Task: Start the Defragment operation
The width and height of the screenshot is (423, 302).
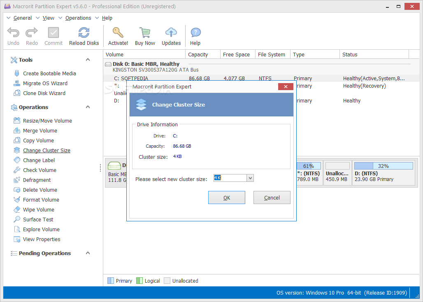Action: point(37,180)
